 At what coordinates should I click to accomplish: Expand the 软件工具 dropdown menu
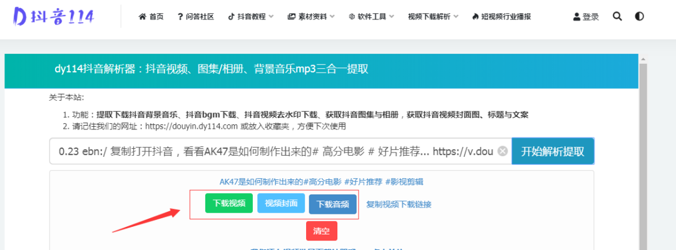371,17
